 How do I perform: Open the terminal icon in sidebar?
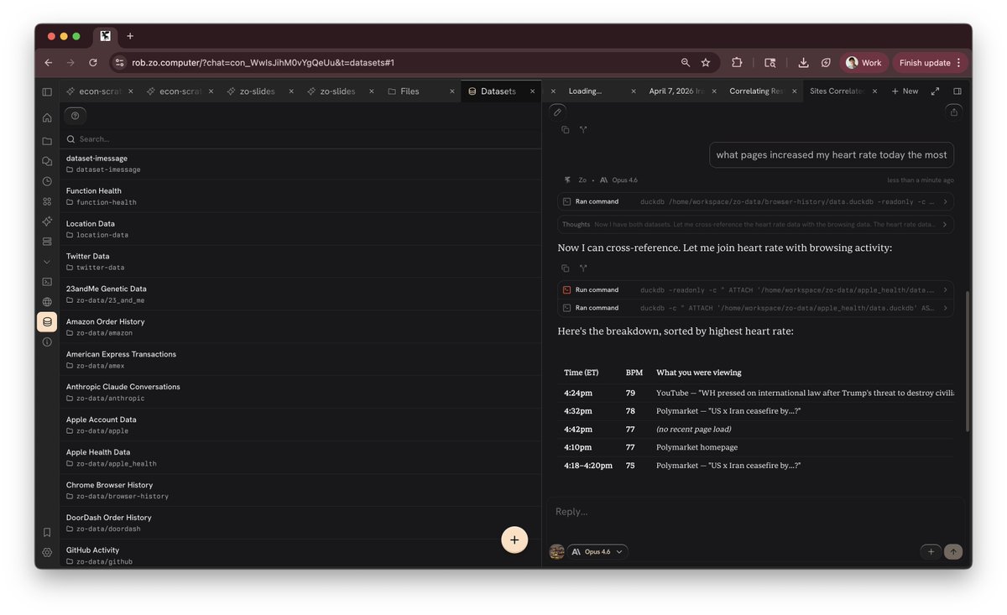tap(47, 282)
